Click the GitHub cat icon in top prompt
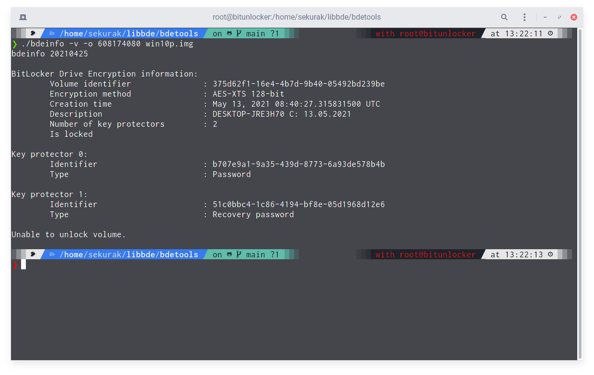 pyautogui.click(x=229, y=33)
